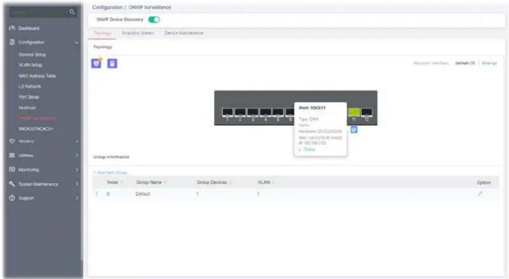Click the "Online" status in port tooltip
This screenshot has height=279, width=509.
pos(309,149)
